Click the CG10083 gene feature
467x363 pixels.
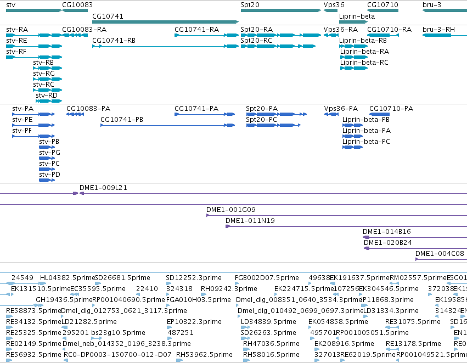click(75, 10)
